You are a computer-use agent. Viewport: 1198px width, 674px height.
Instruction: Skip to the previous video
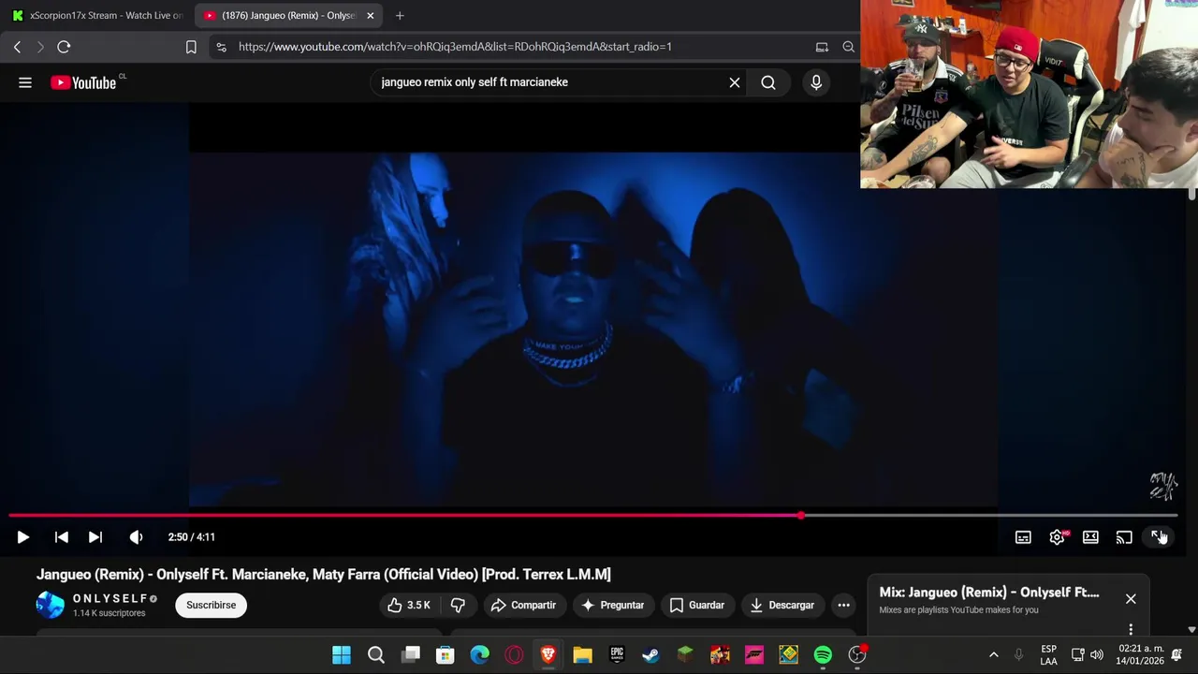62,537
